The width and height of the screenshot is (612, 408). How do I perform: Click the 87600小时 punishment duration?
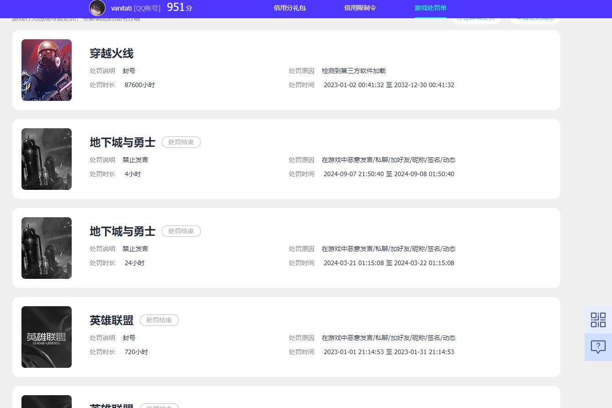139,85
